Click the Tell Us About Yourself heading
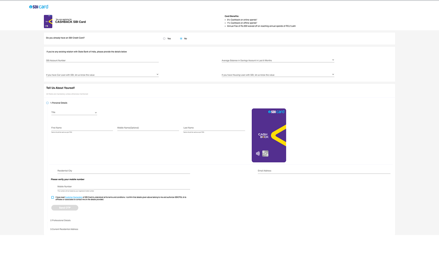 pyautogui.click(x=61, y=88)
